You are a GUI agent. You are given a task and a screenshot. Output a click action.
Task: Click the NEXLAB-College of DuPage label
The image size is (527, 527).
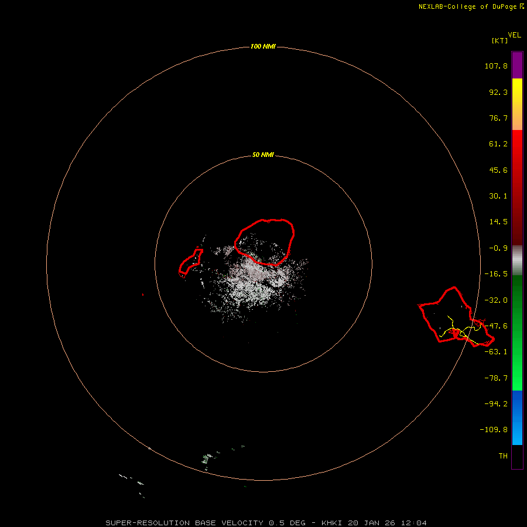click(x=467, y=6)
